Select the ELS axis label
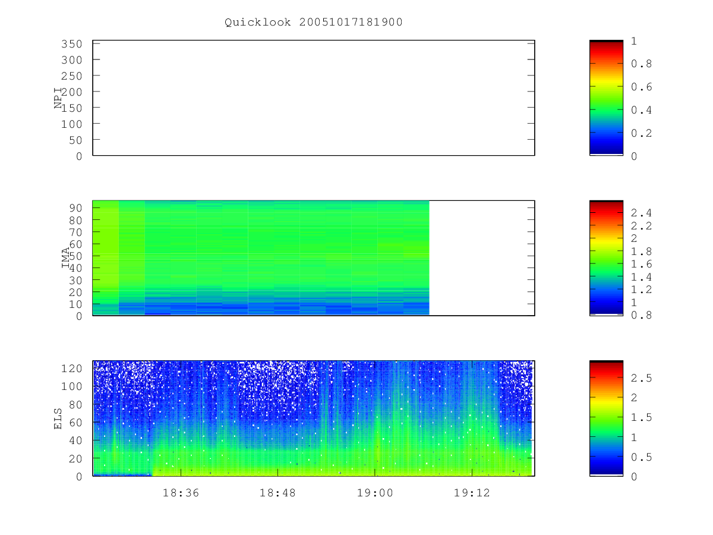 click(x=58, y=418)
